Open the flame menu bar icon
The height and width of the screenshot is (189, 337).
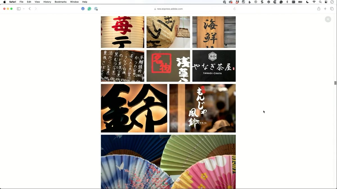(249, 2)
